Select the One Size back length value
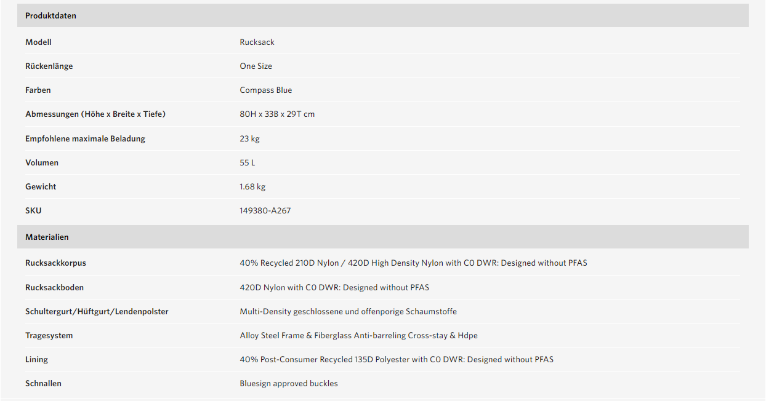 pos(256,66)
